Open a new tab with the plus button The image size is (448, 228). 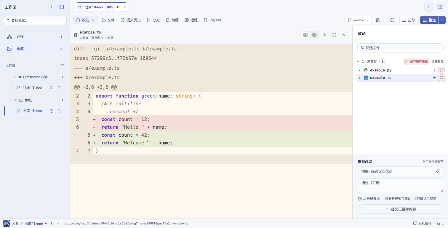tap(428, 7)
